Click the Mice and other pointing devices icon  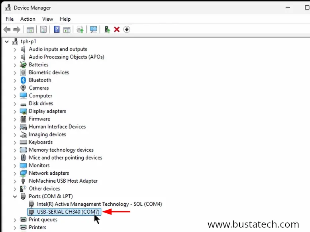coord(23,158)
